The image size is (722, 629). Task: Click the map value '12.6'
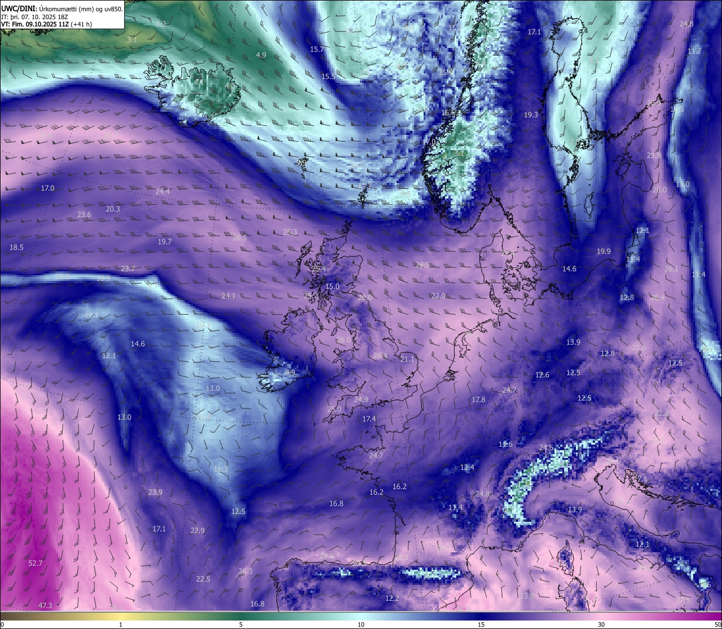pos(542,375)
